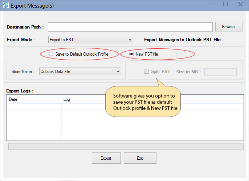Minimize the Export Message(s) window
This screenshot has height=181, width=249.
[210, 5]
